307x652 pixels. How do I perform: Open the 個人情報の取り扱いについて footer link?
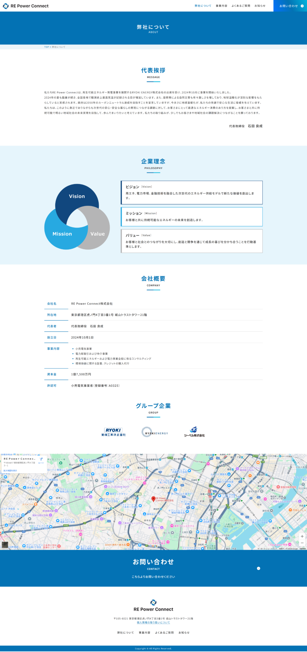point(153,622)
